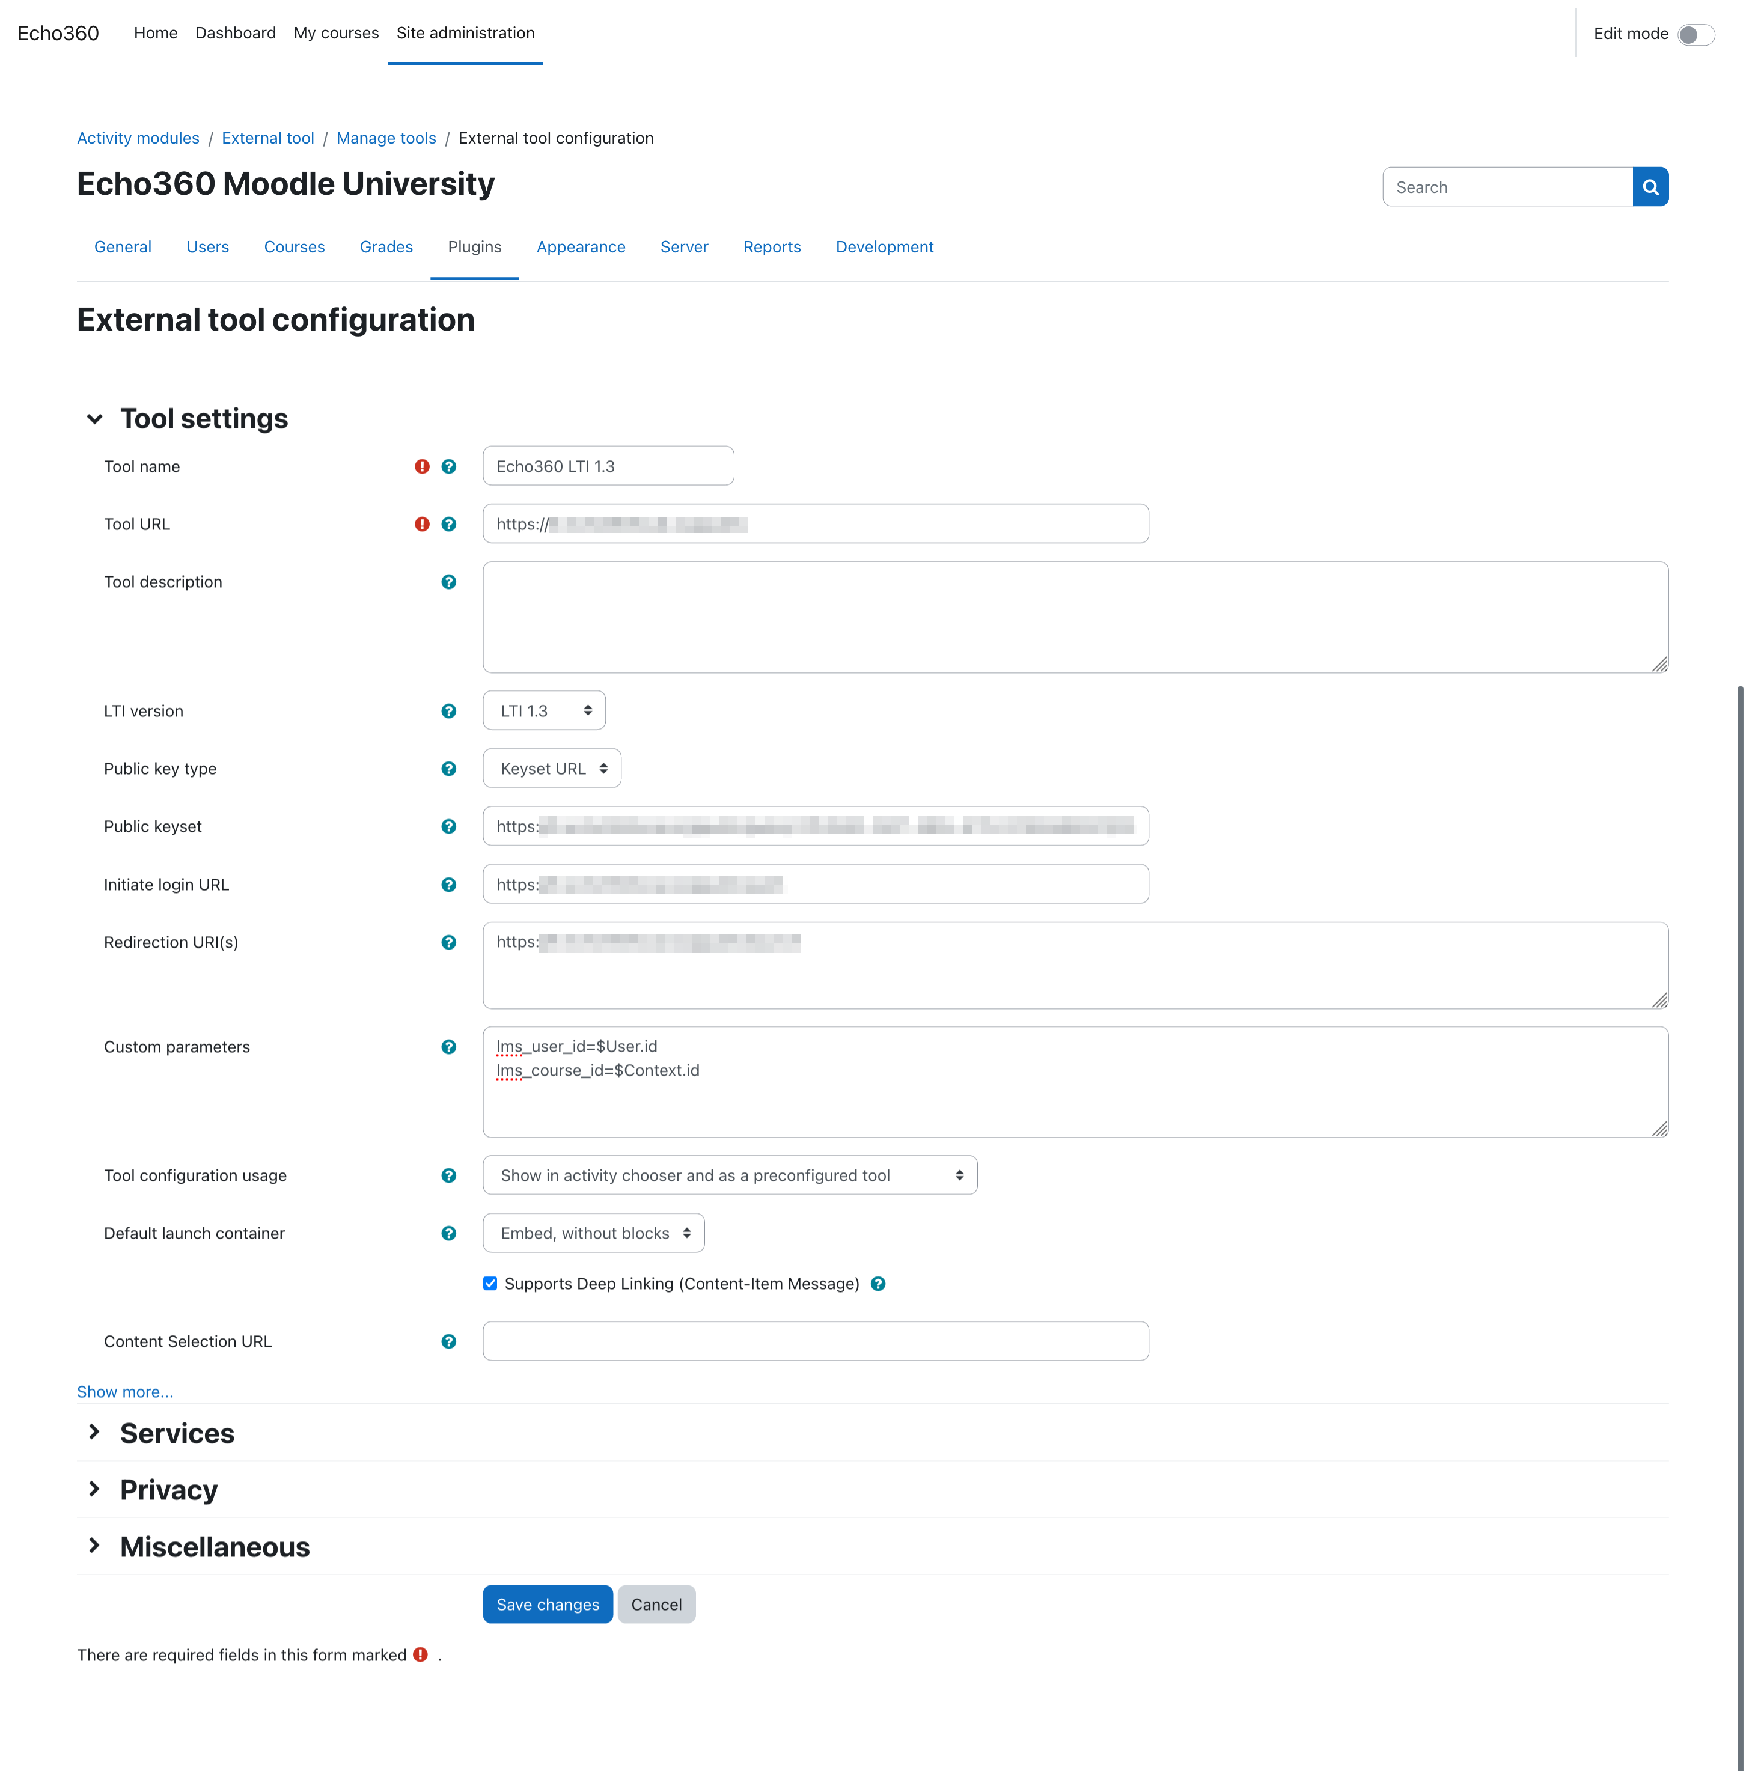Switch to the Appearance tab
This screenshot has width=1746, height=1771.
point(581,246)
